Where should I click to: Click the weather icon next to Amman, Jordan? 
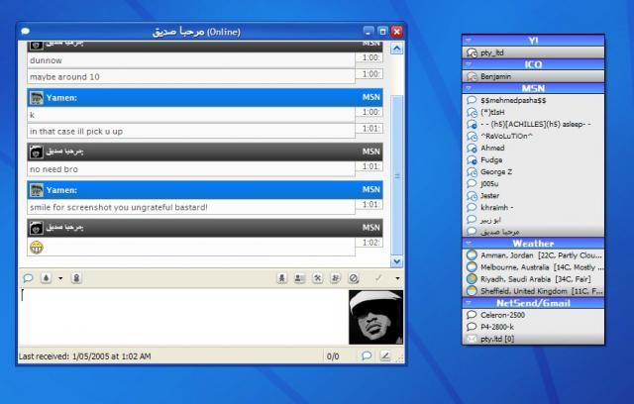tap(472, 254)
